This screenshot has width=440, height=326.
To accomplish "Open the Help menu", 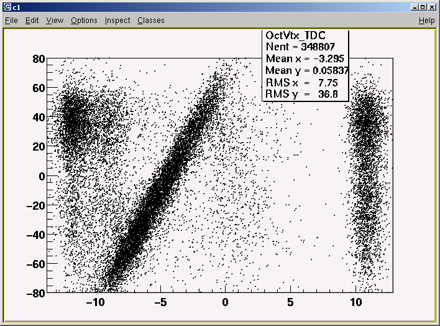I will click(426, 21).
